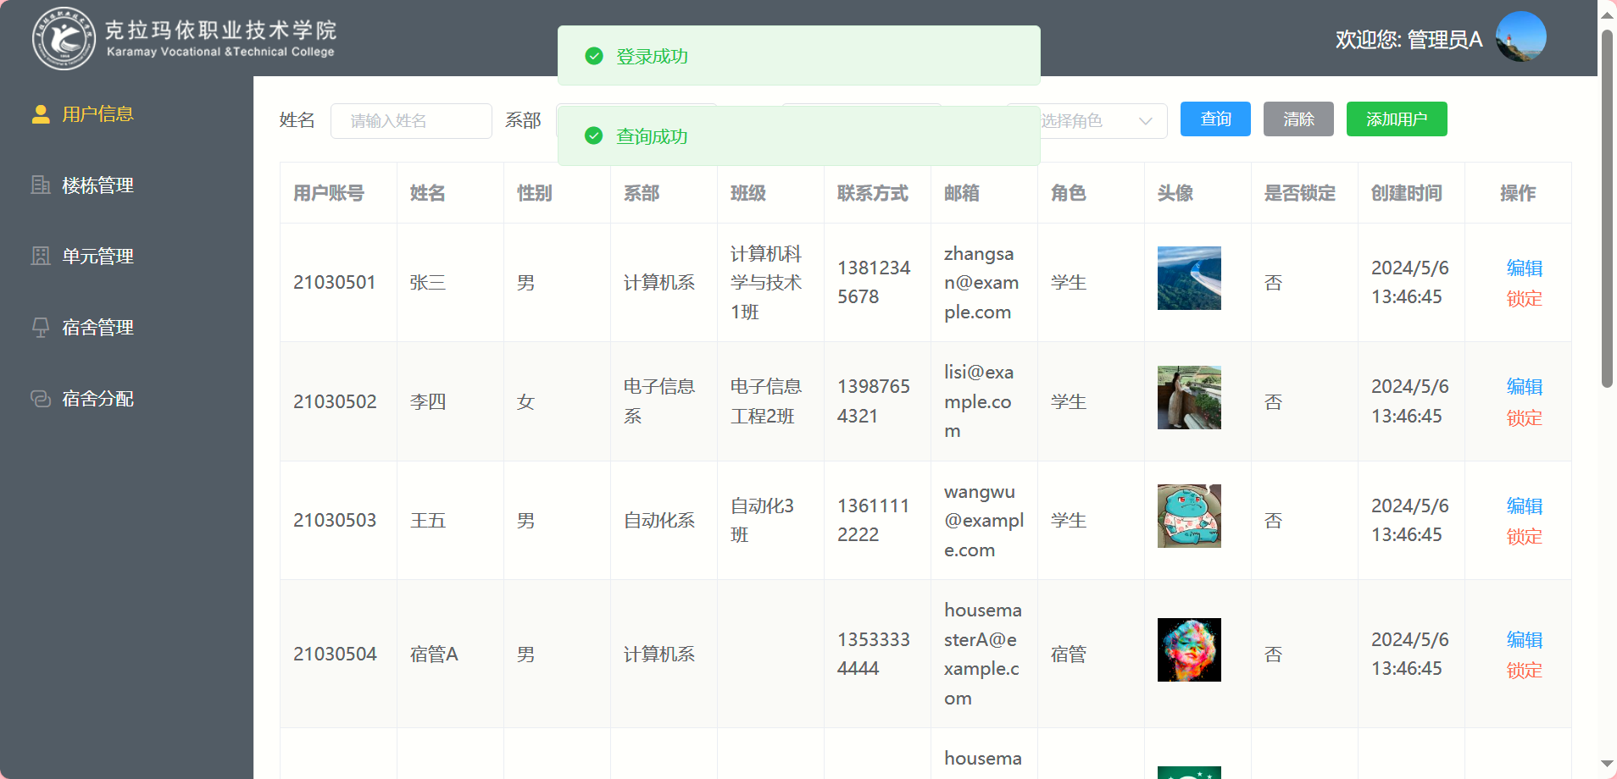Click the green check icon on 登录成功 toast
This screenshot has width=1617, height=779.
(x=594, y=56)
